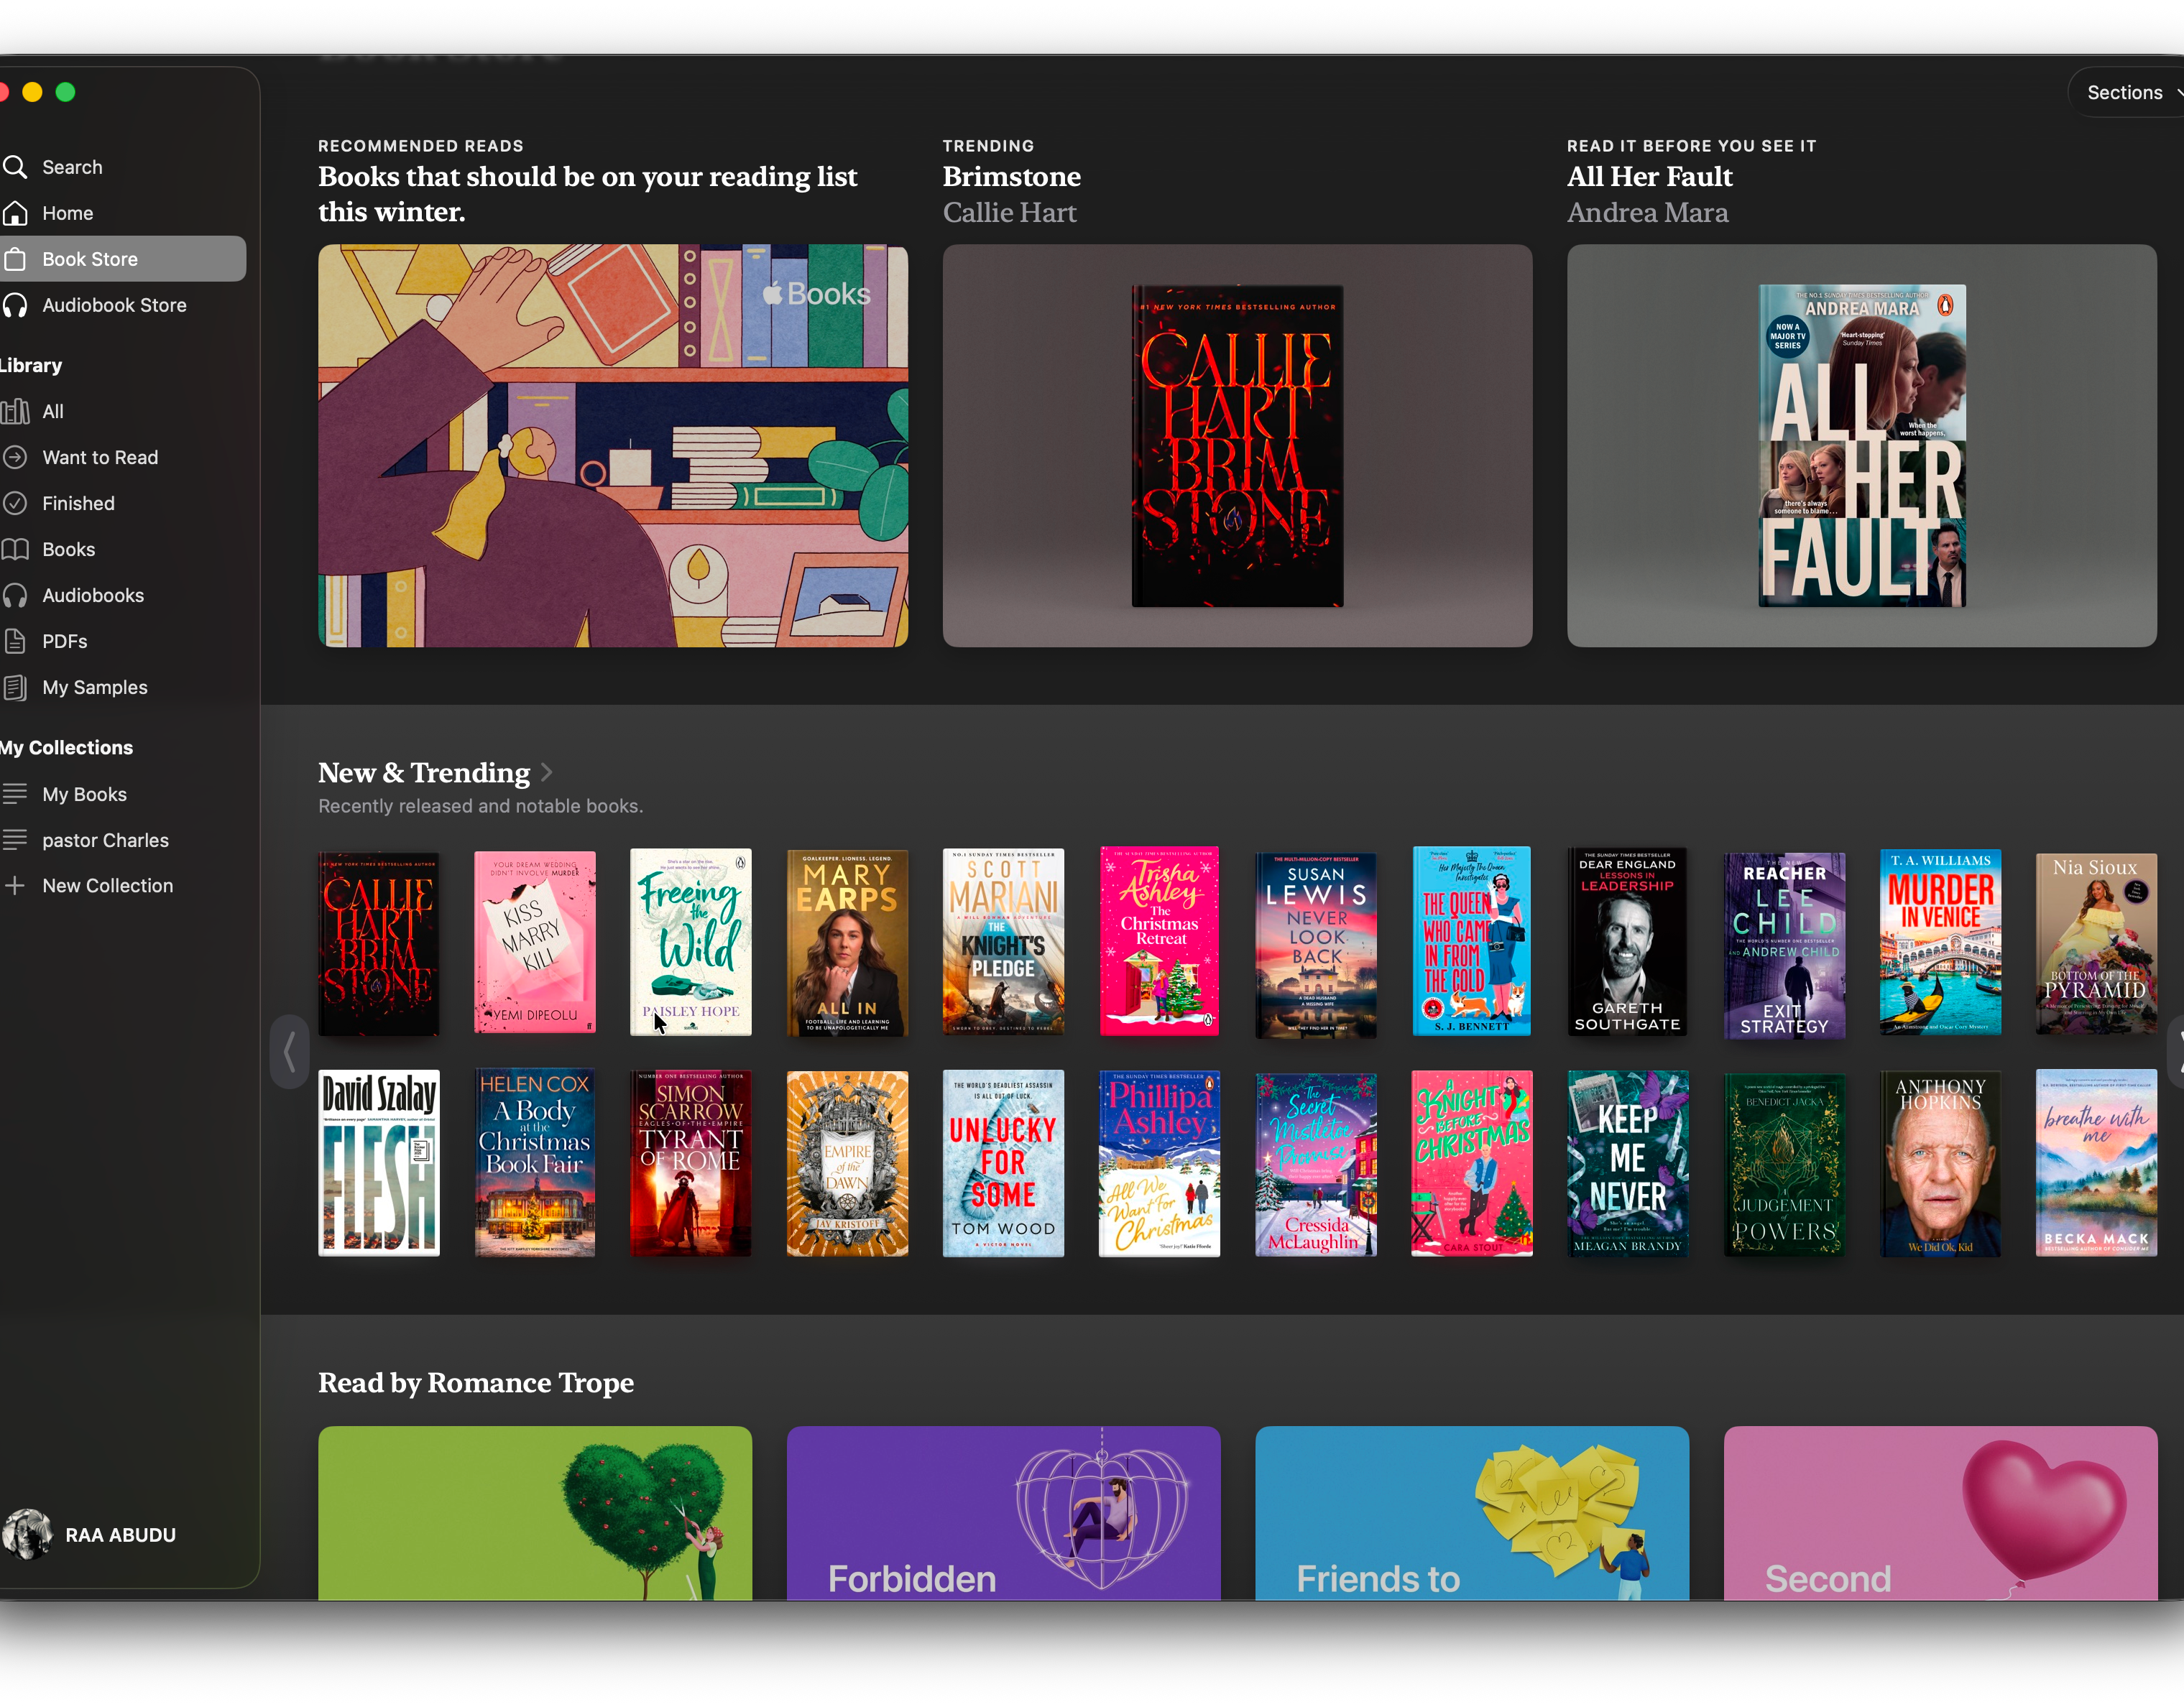2184x1707 pixels.
Task: Open My Books collection
Action: click(84, 795)
